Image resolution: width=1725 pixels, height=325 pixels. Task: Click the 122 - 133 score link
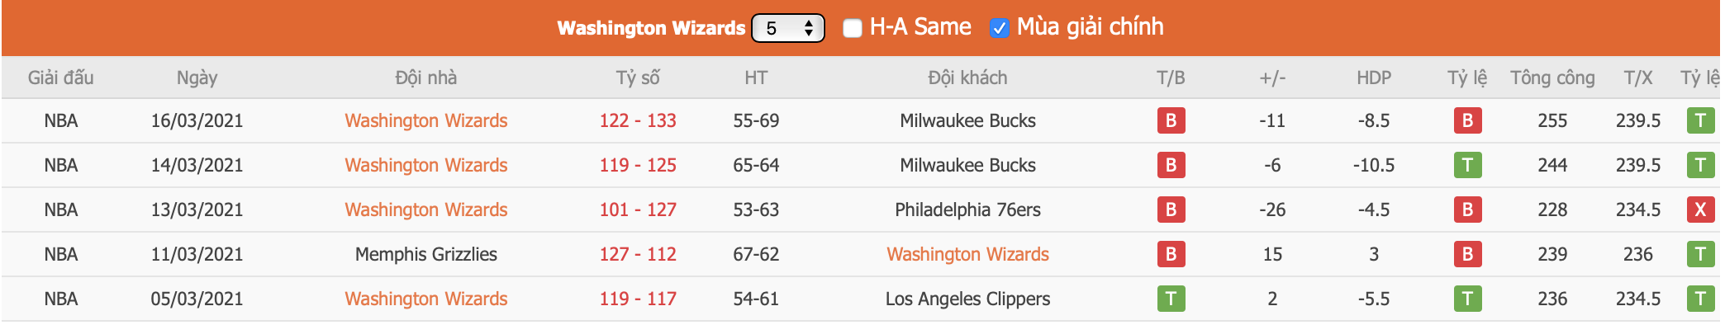point(638,120)
